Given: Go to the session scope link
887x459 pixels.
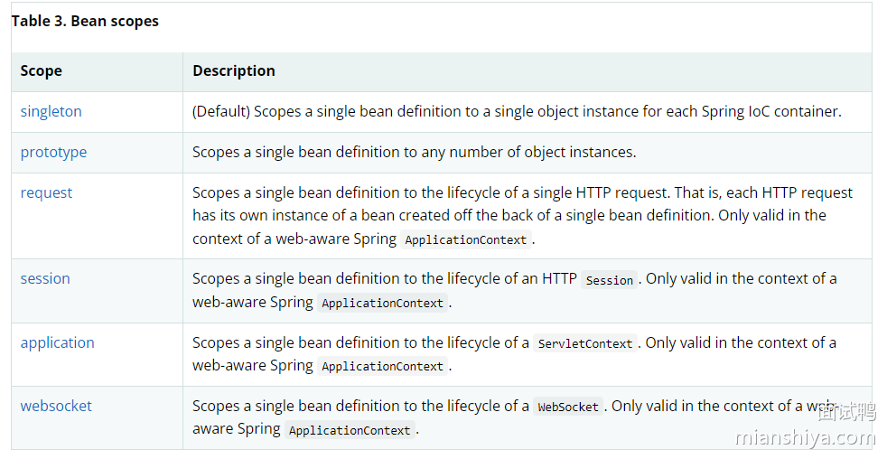Looking at the screenshot, I should [x=45, y=278].
